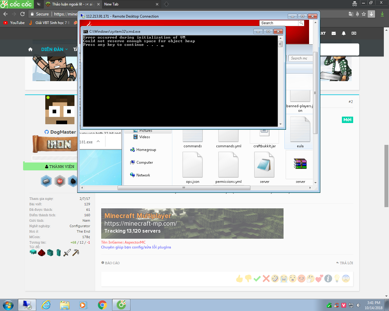The height and width of the screenshot is (311, 389).
Task: Click the translate page icon in address bar
Action: click(x=351, y=14)
